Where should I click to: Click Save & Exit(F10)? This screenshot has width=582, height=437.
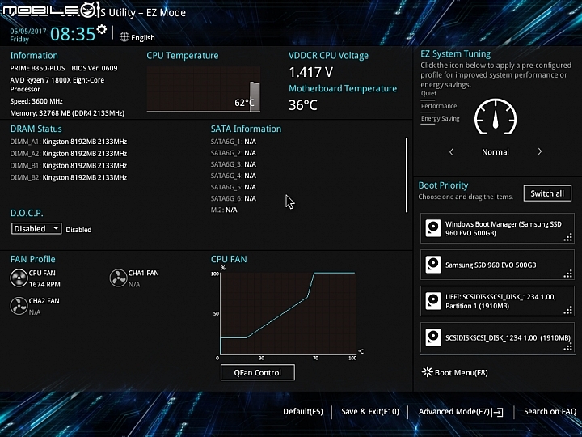pos(370,411)
